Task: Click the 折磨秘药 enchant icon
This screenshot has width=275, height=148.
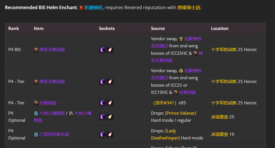Action: pos(81,8)
